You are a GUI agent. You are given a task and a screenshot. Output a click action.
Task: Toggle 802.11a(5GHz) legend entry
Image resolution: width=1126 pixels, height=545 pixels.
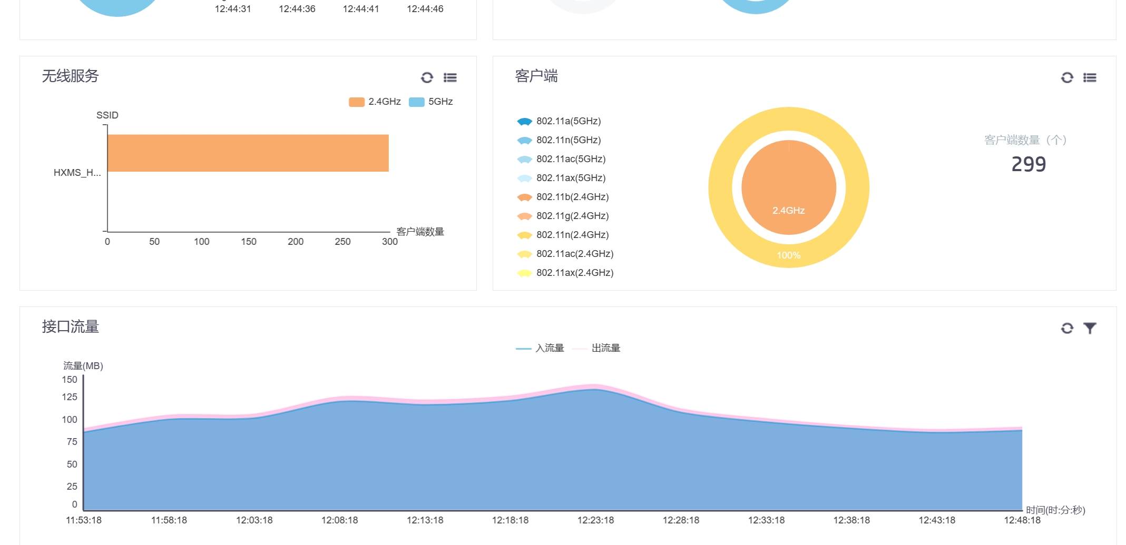tap(559, 121)
